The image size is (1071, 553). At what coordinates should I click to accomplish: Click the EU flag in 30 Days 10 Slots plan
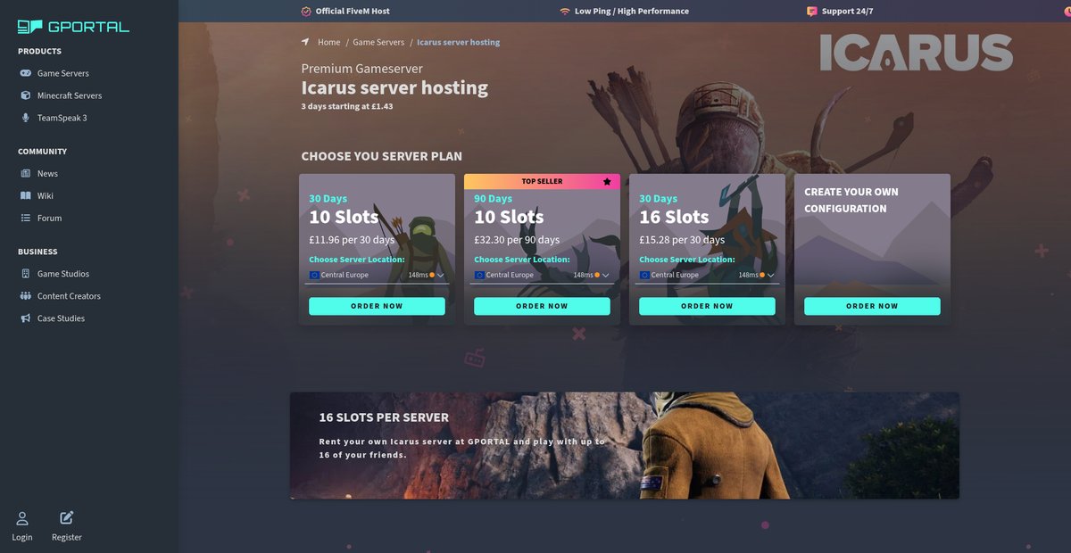pos(314,275)
